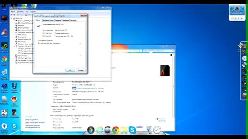Screen dimensions: 248x139
Task: Click the blue help icon in Device Manager toolbar
Action: pos(26,15)
